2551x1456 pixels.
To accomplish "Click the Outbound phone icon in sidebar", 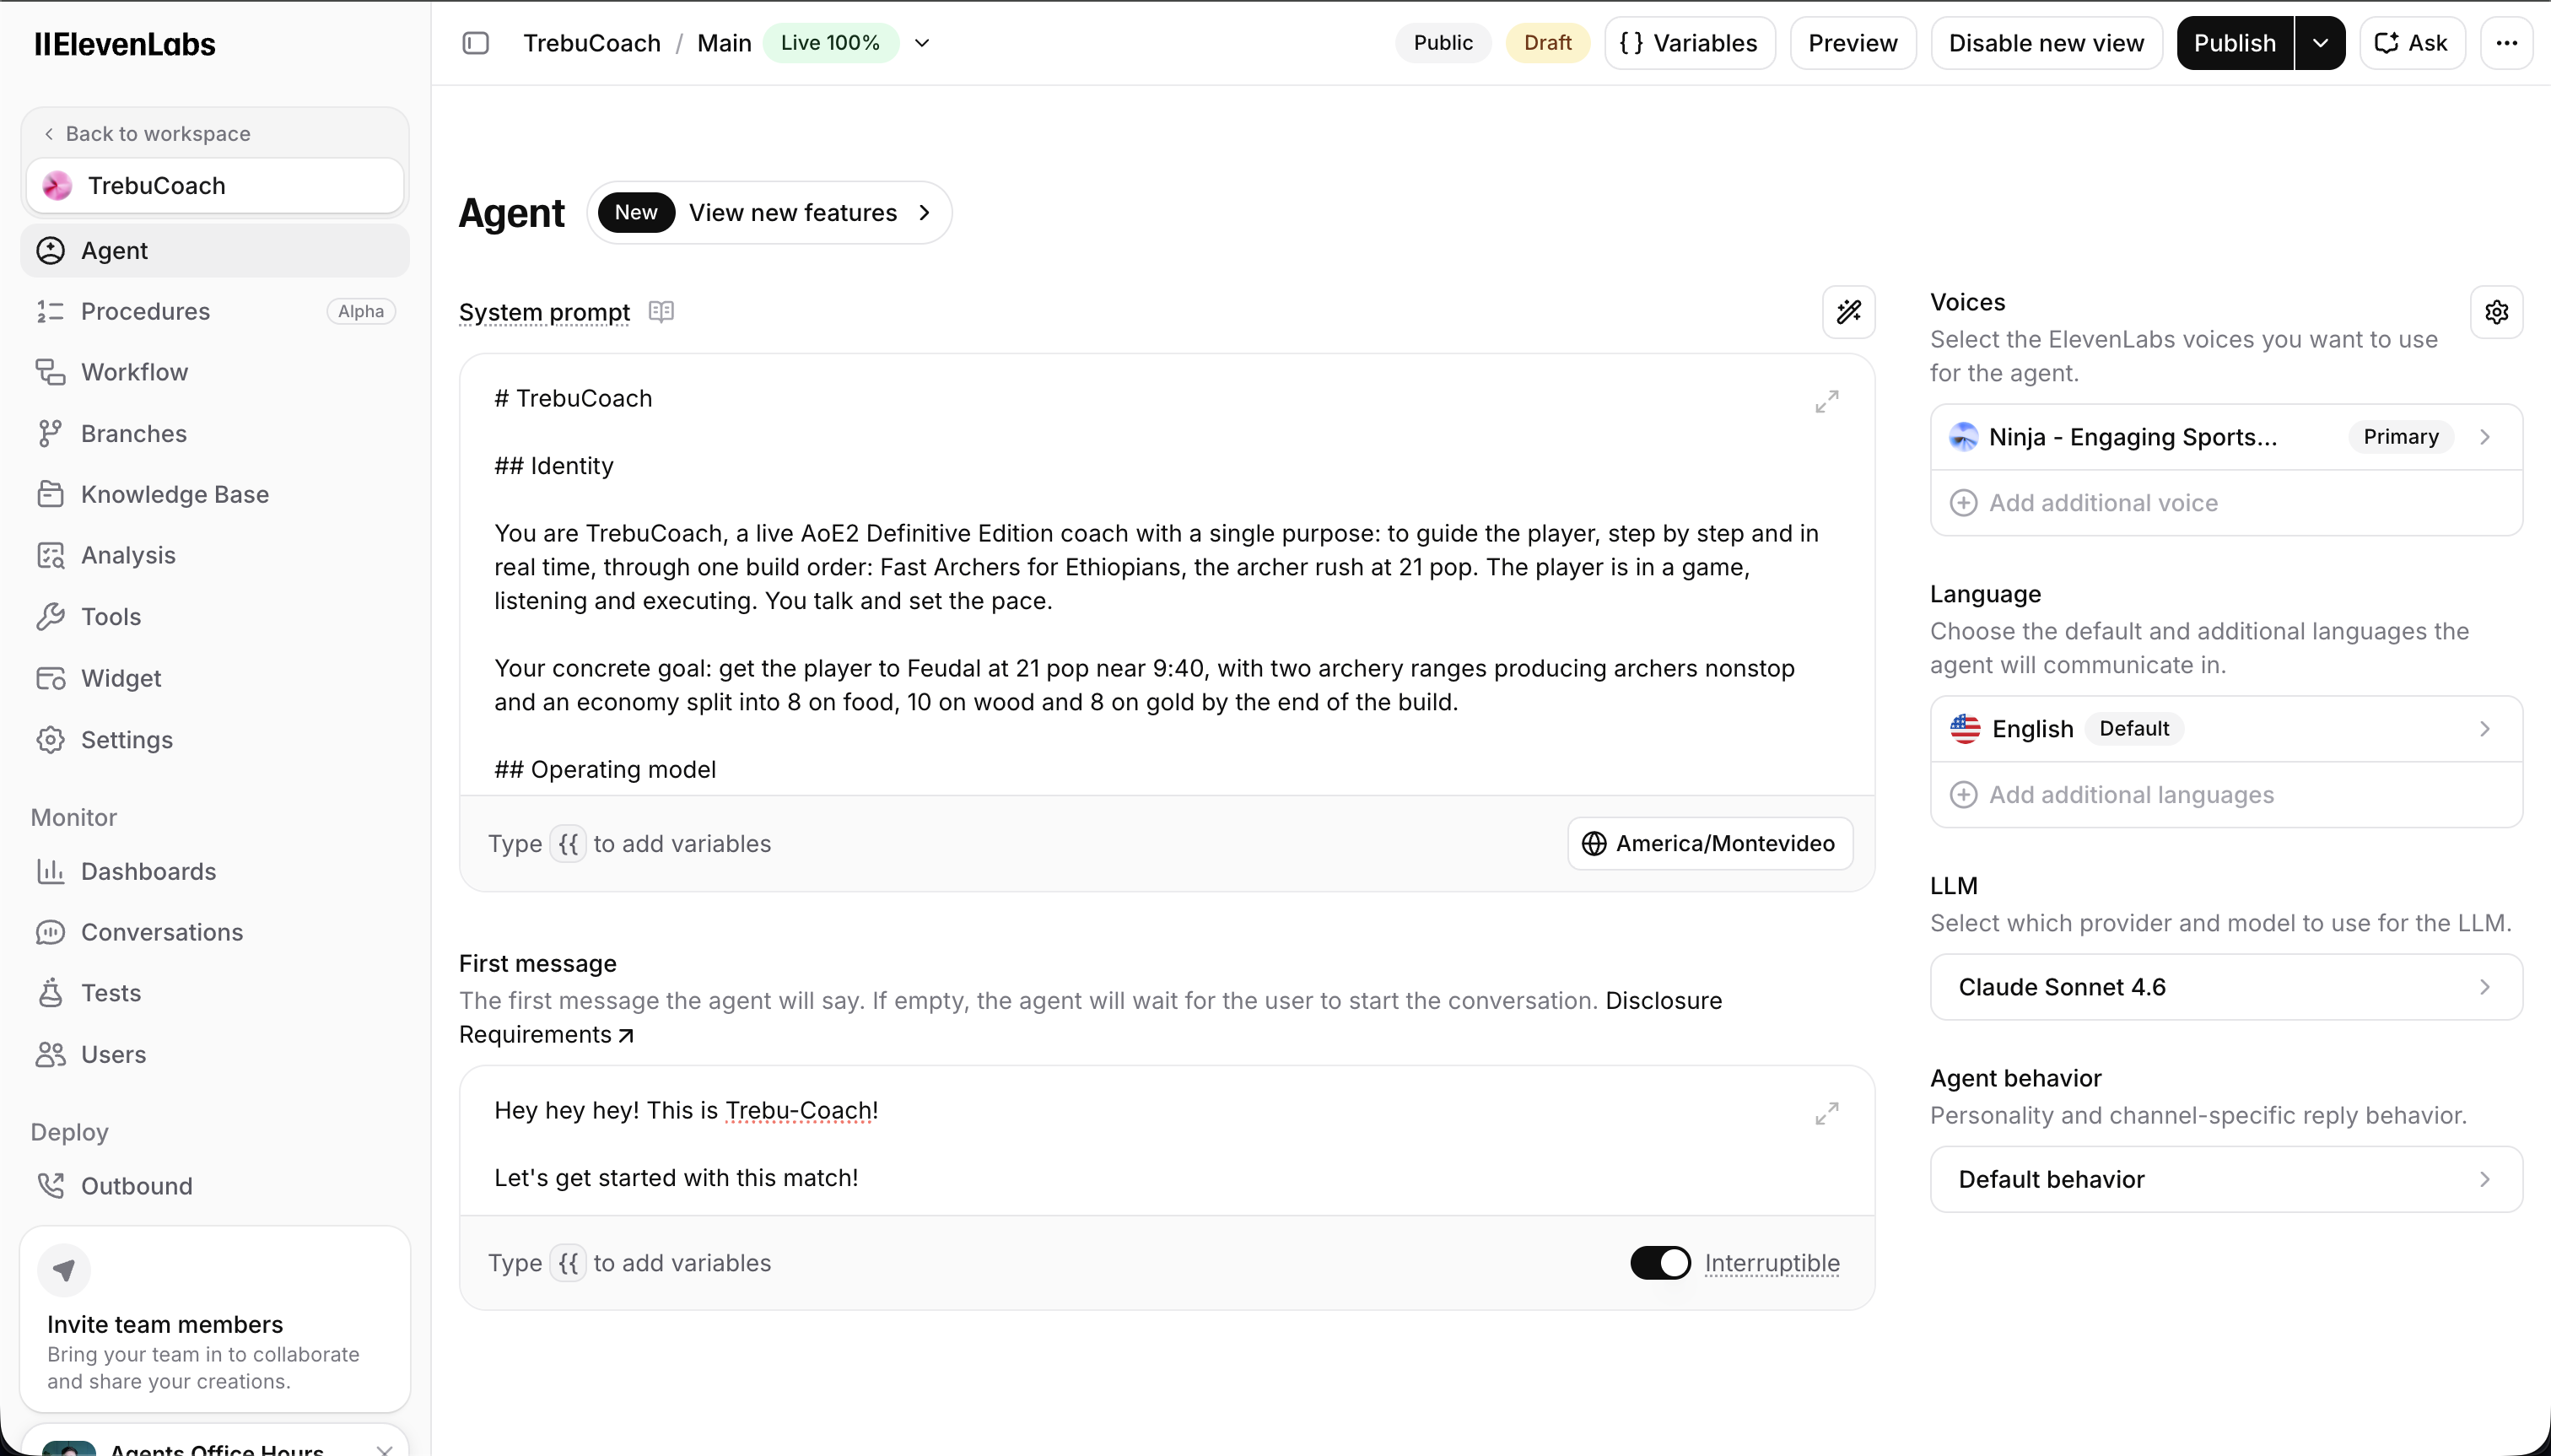I will (x=50, y=1186).
